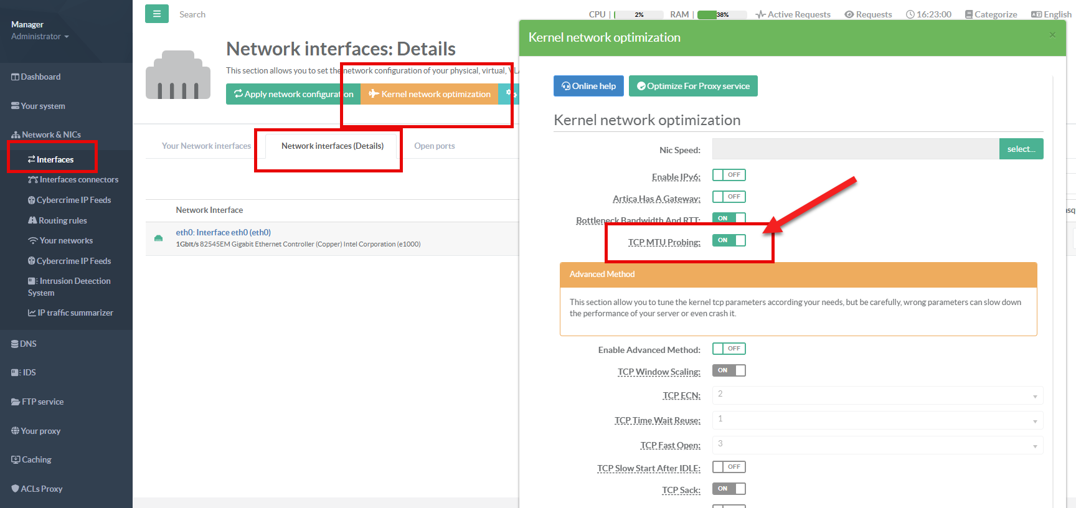Open the TCP Fast Open dropdown
Viewport: 1076px width, 508px height.
coord(877,445)
